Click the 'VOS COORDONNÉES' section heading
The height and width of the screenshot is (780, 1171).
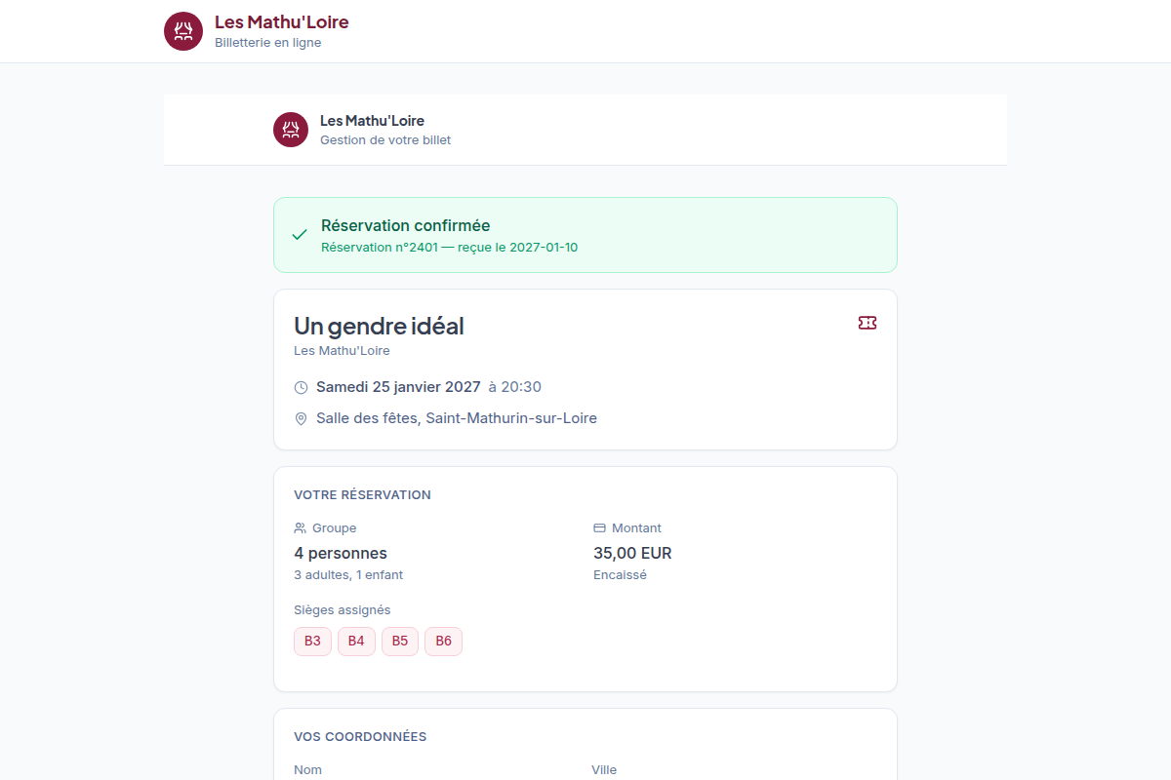(360, 737)
